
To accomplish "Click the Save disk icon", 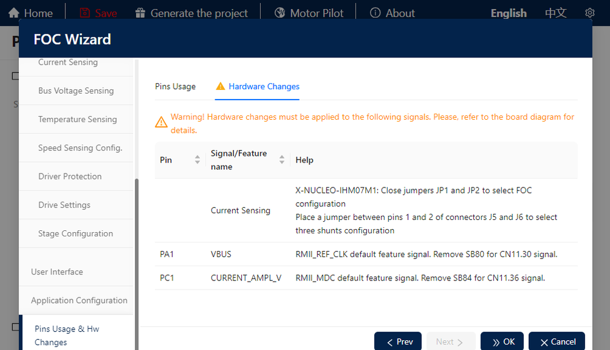I will pyautogui.click(x=84, y=13).
